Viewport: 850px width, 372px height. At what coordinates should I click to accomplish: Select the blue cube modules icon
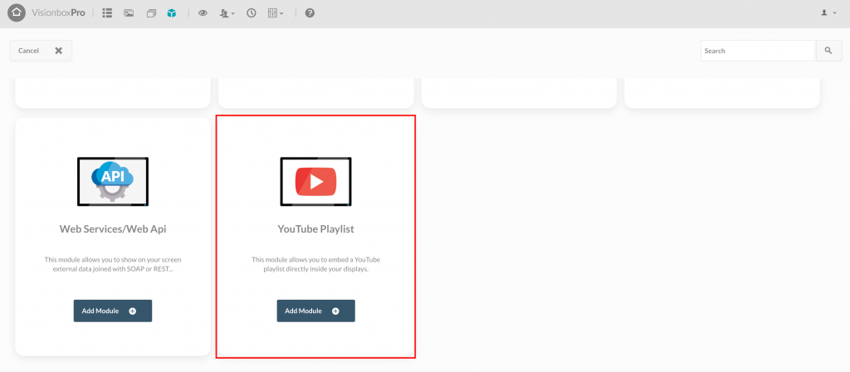click(172, 13)
